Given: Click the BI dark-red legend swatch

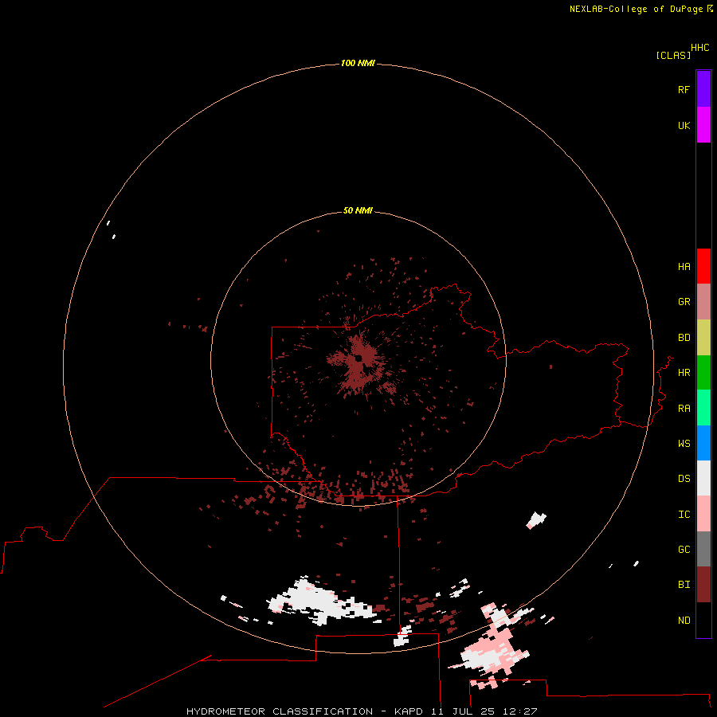Looking at the screenshot, I should pos(703,585).
